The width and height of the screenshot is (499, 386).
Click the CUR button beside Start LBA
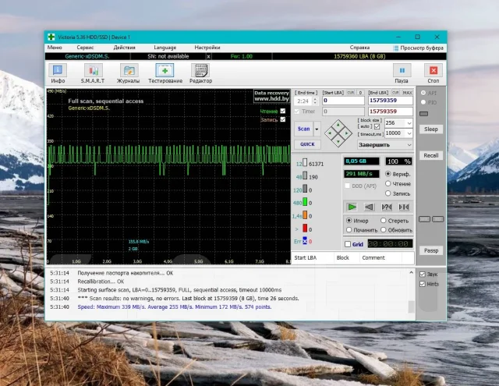(351, 93)
